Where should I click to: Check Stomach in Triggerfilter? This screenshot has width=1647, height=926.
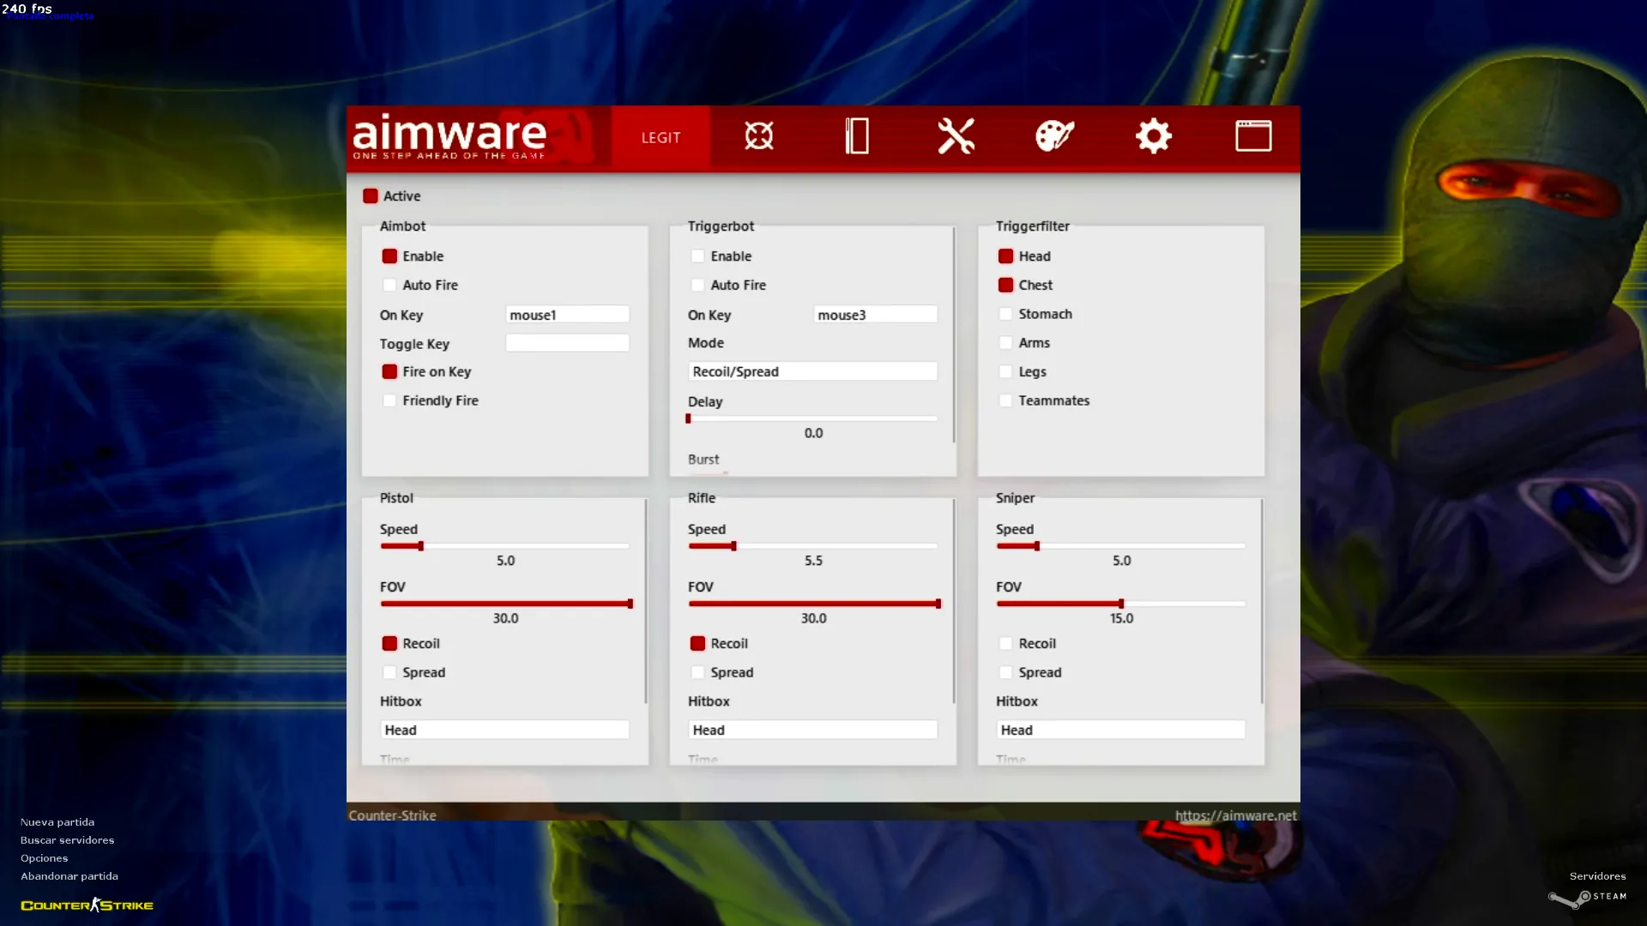(x=1005, y=314)
